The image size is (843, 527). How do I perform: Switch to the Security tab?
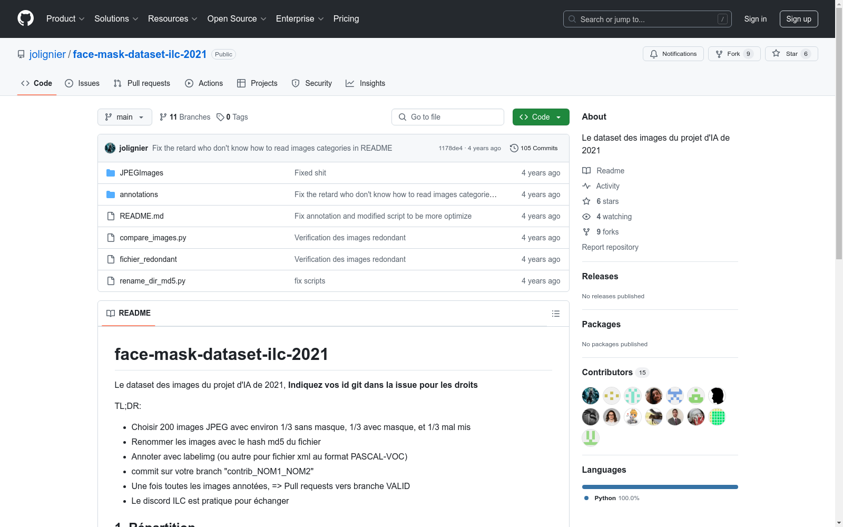(x=312, y=83)
